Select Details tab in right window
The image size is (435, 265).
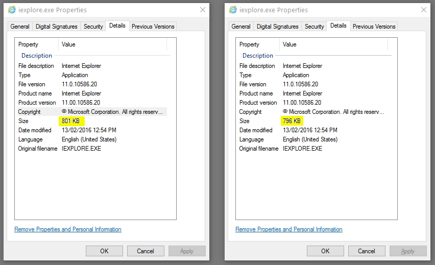tap(339, 26)
